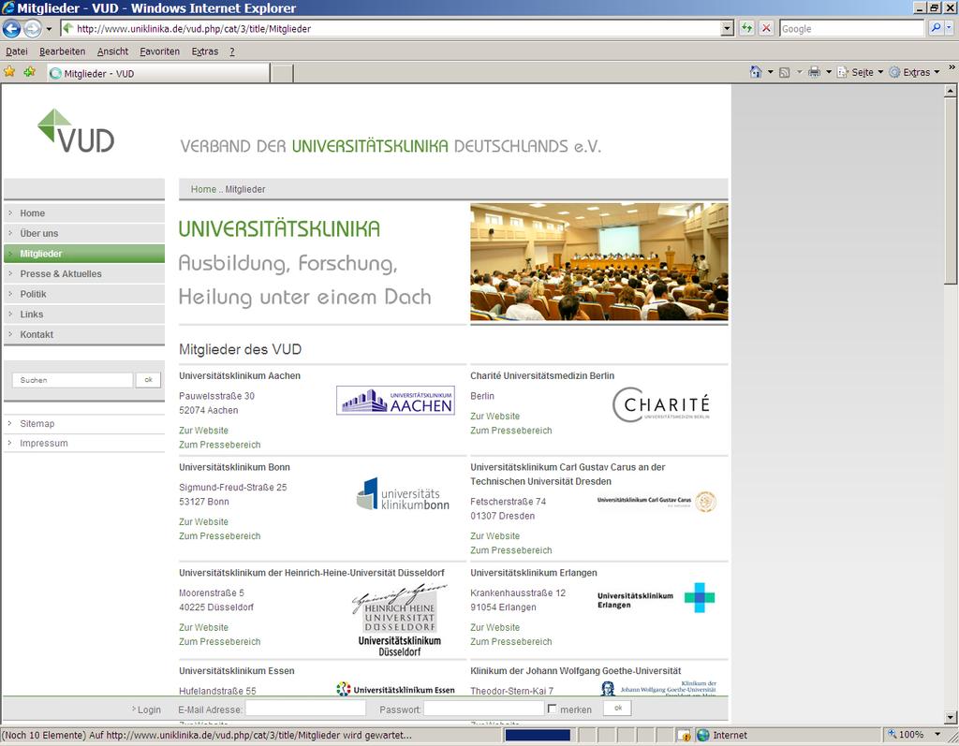Click the Favorites Center star icon
The width and height of the screenshot is (959, 746).
(x=9, y=72)
